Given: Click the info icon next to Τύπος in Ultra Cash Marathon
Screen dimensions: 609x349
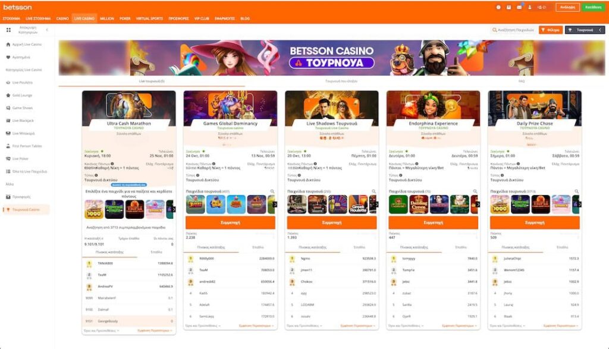Looking at the screenshot, I should click(x=96, y=175).
